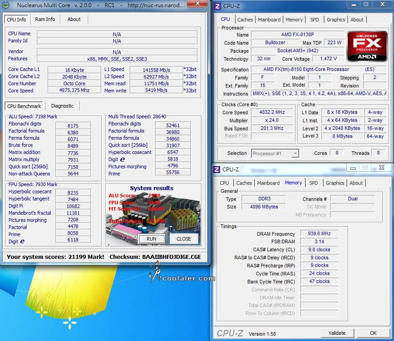
Task: Click the CPU-Z logo icon in the upper CPU-Z window
Action: pos(218,6)
